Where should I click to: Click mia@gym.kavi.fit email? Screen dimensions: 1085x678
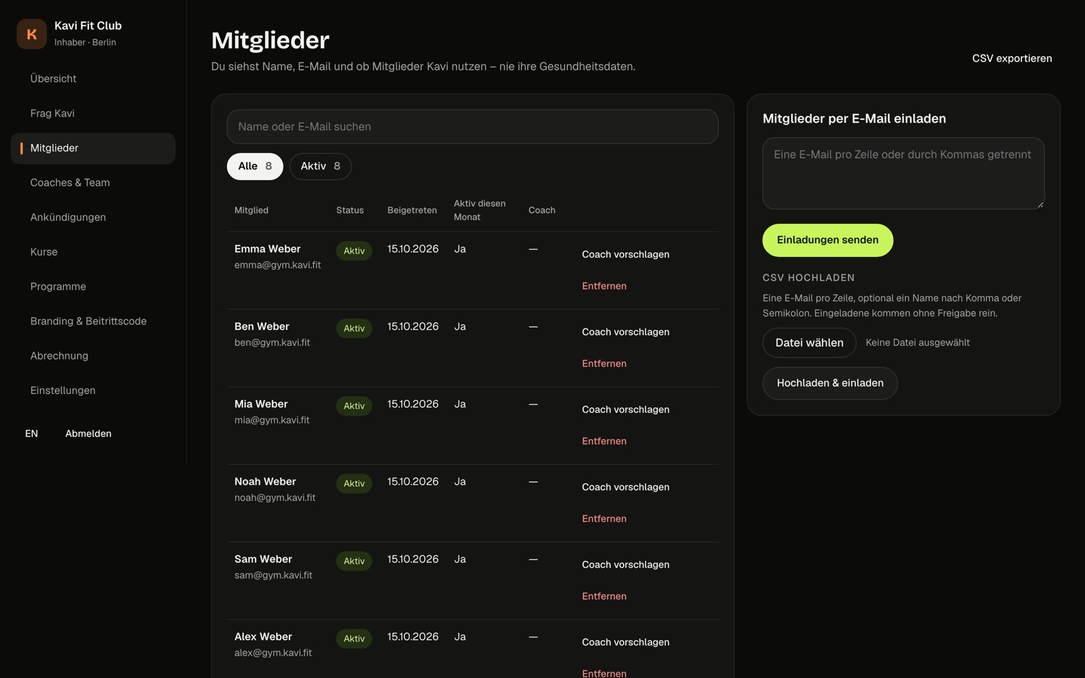(x=272, y=420)
